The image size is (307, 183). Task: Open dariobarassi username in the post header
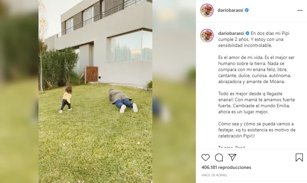coord(230,10)
